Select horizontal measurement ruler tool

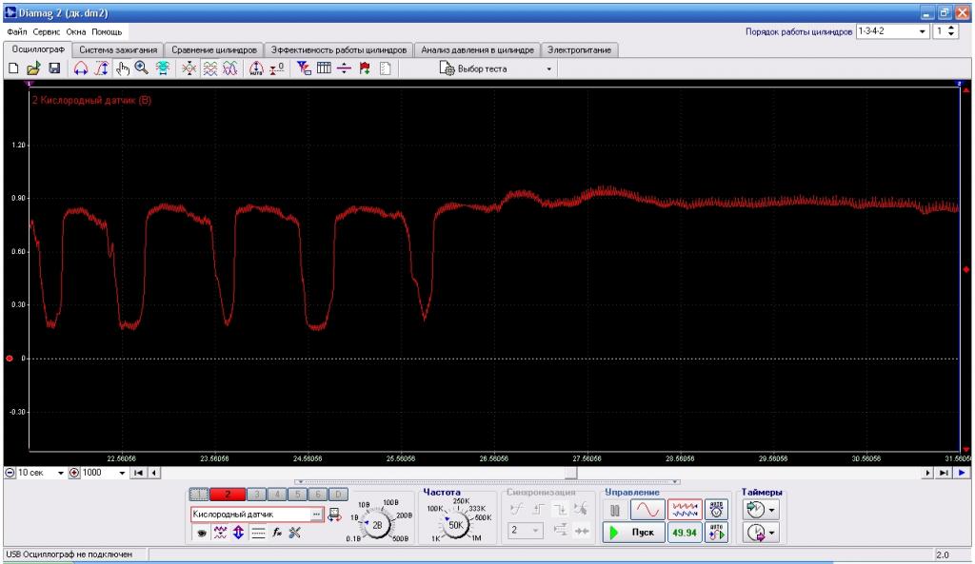(x=81, y=68)
